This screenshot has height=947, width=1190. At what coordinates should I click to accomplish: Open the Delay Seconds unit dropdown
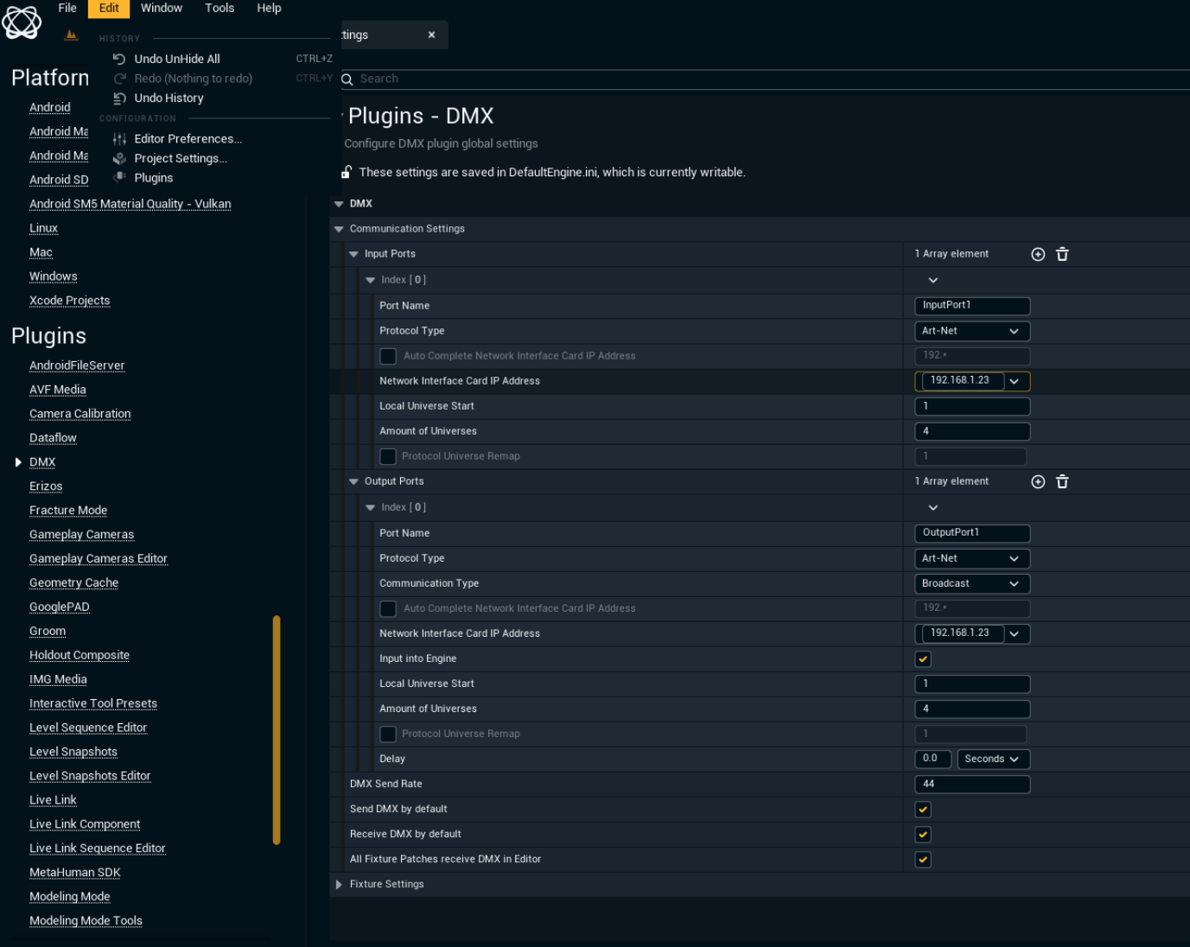[993, 760]
